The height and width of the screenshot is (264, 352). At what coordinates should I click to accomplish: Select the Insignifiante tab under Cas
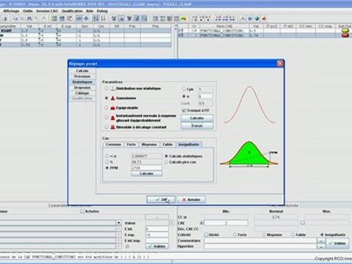(x=188, y=144)
